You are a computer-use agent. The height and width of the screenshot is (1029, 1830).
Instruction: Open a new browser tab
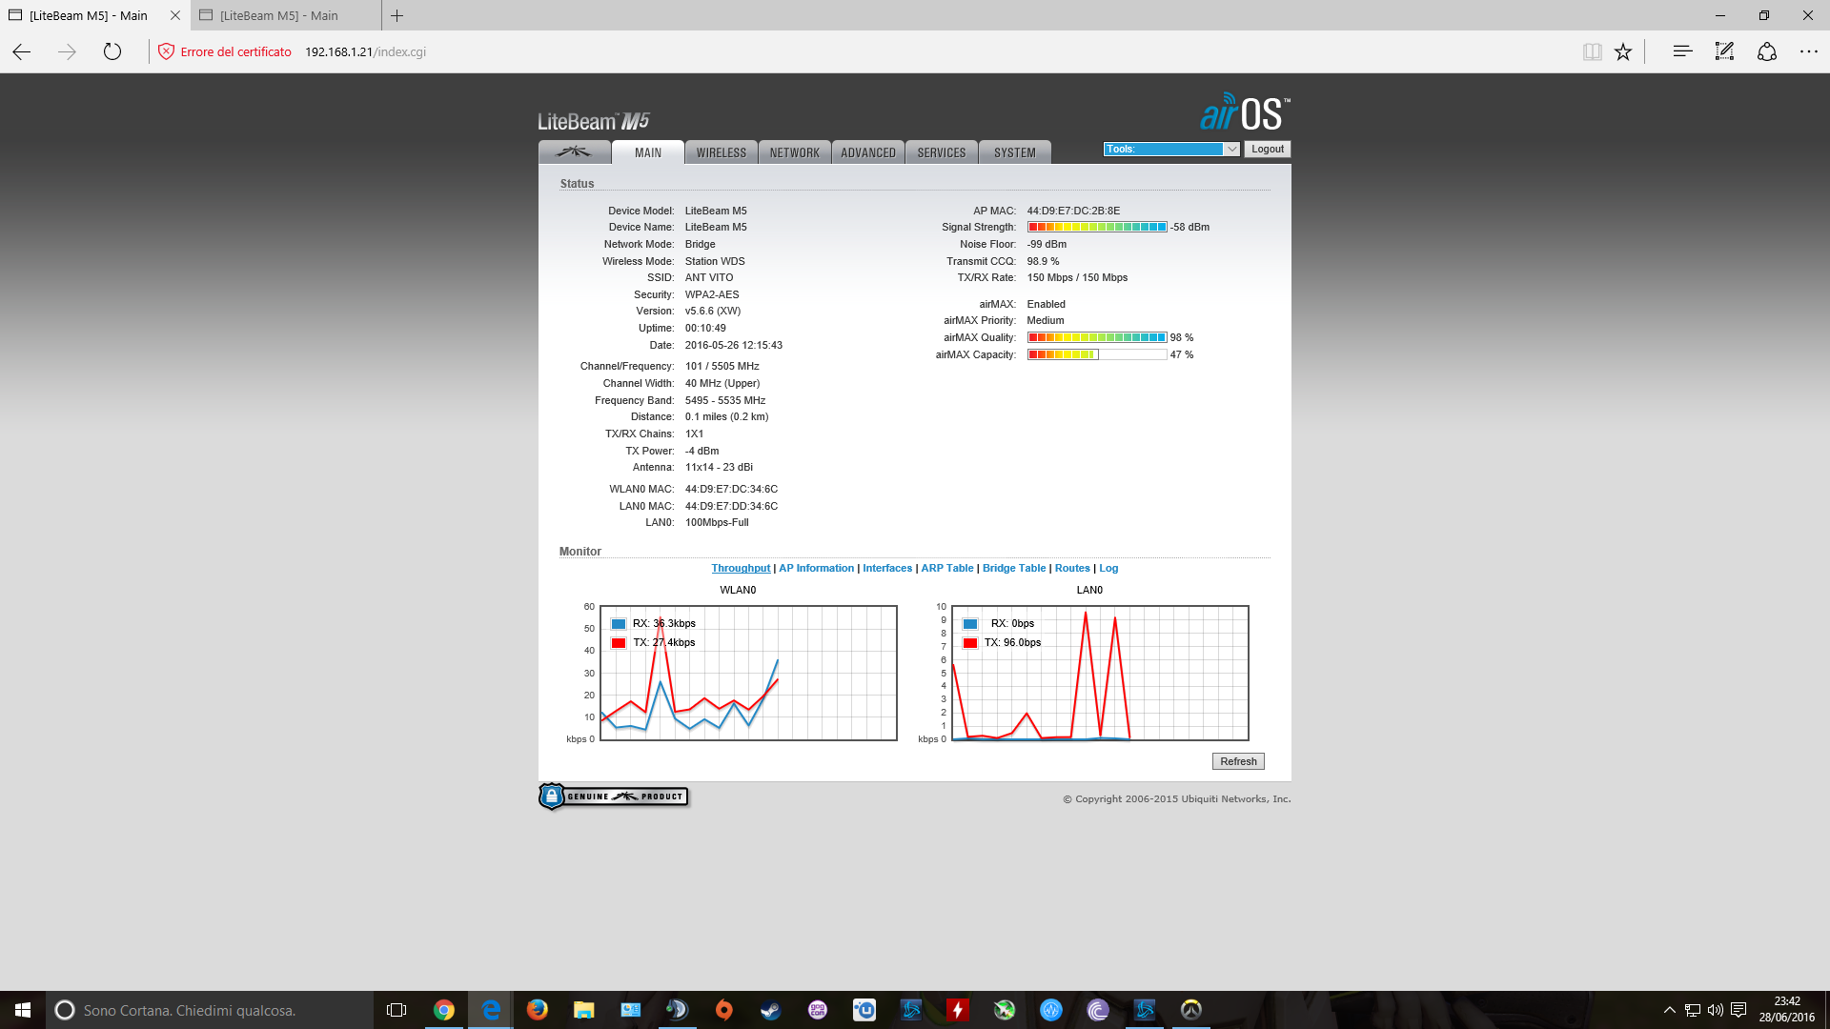396,15
